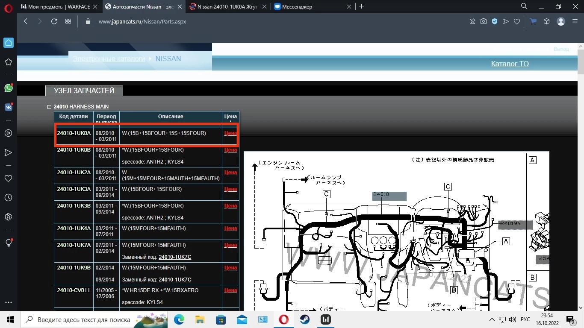Viewport: 584px width, 328px height.
Task: Send page to My Flow from address bar
Action: [x=506, y=21]
